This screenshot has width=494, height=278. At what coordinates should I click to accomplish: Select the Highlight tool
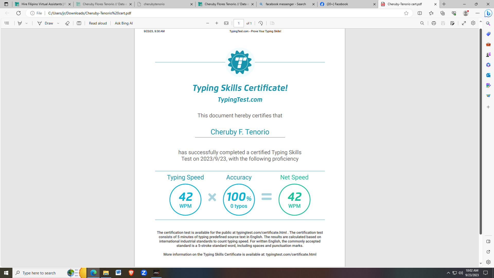tap(20, 23)
